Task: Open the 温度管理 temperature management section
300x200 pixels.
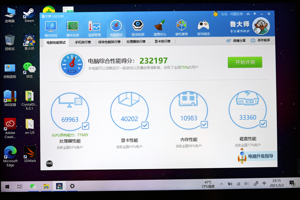Action: click(94, 29)
